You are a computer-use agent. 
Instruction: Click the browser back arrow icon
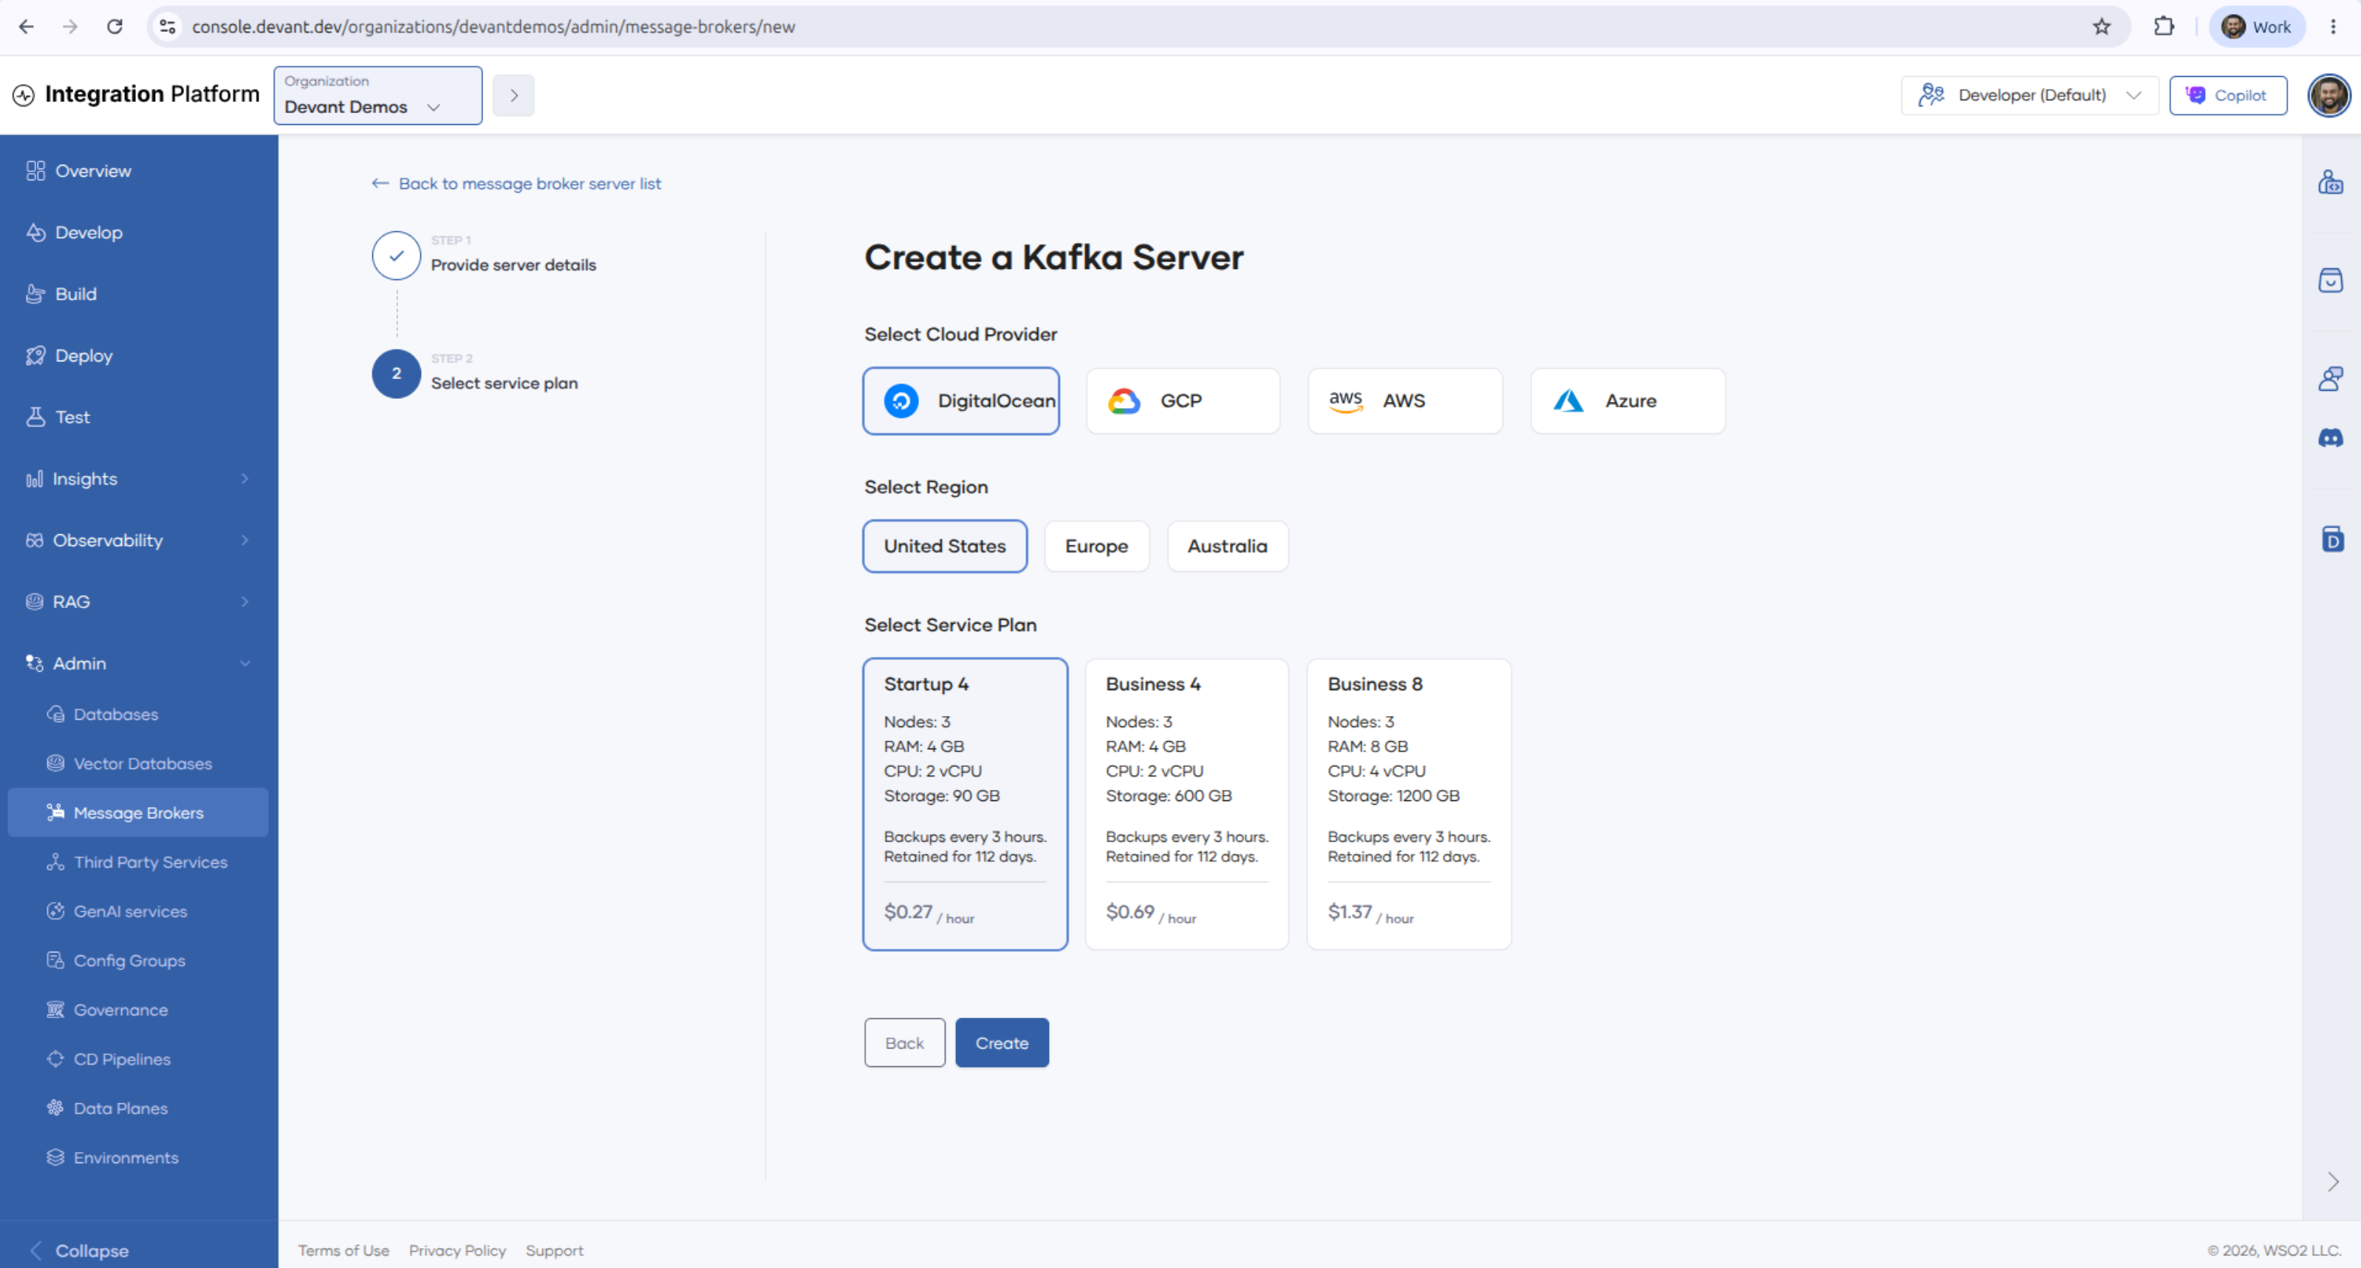(x=27, y=27)
